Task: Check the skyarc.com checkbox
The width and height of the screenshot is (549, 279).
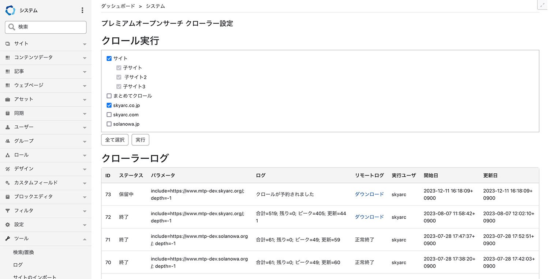Action: 109,115
